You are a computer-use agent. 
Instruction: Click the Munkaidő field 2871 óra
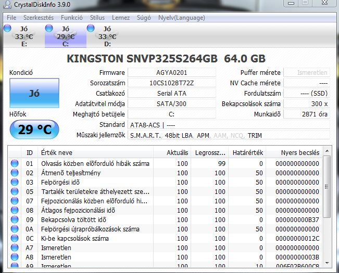click(x=307, y=114)
